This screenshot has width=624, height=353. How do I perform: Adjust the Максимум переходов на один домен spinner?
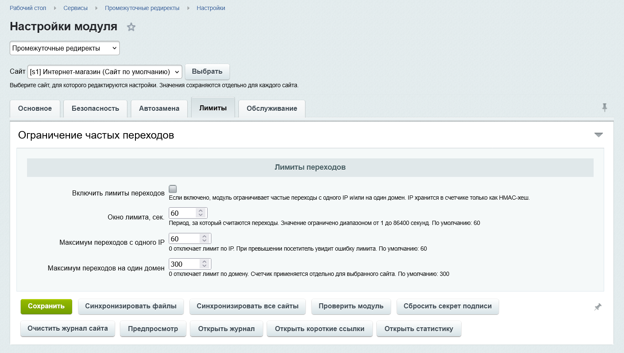[x=205, y=264]
